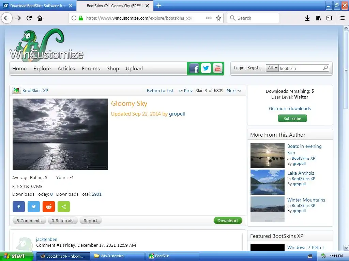
Task: Open a new browser tab
Action: tap(159, 5)
